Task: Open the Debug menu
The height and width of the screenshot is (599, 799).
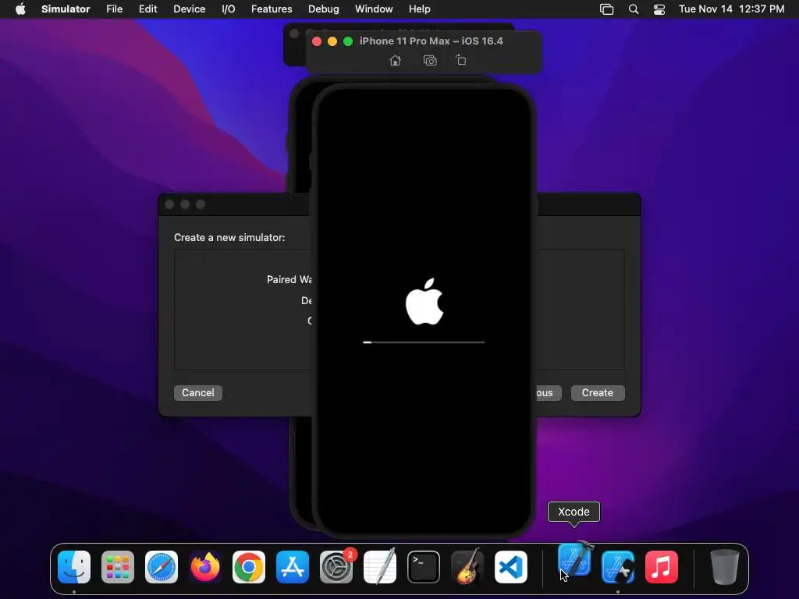Action: [324, 9]
